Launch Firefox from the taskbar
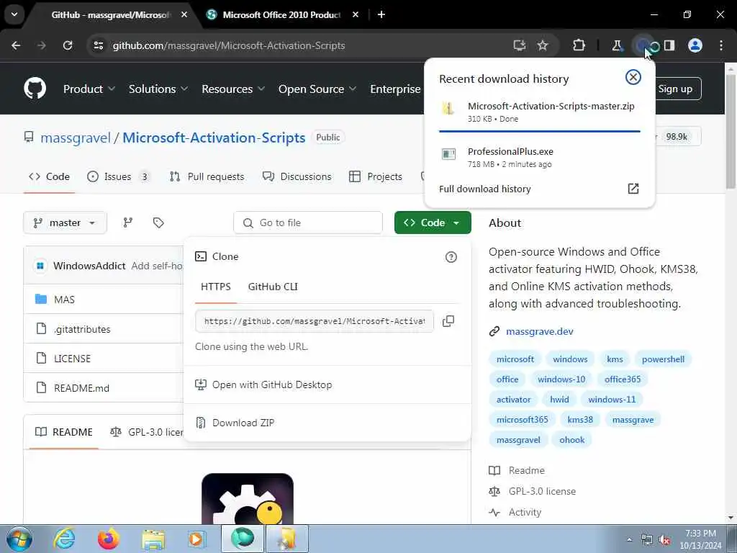 pos(108,539)
